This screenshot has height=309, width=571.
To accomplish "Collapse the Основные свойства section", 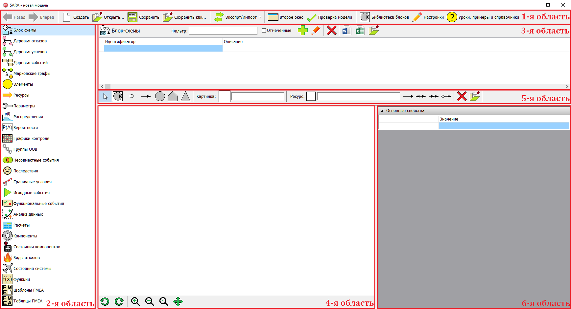I will click(x=382, y=111).
